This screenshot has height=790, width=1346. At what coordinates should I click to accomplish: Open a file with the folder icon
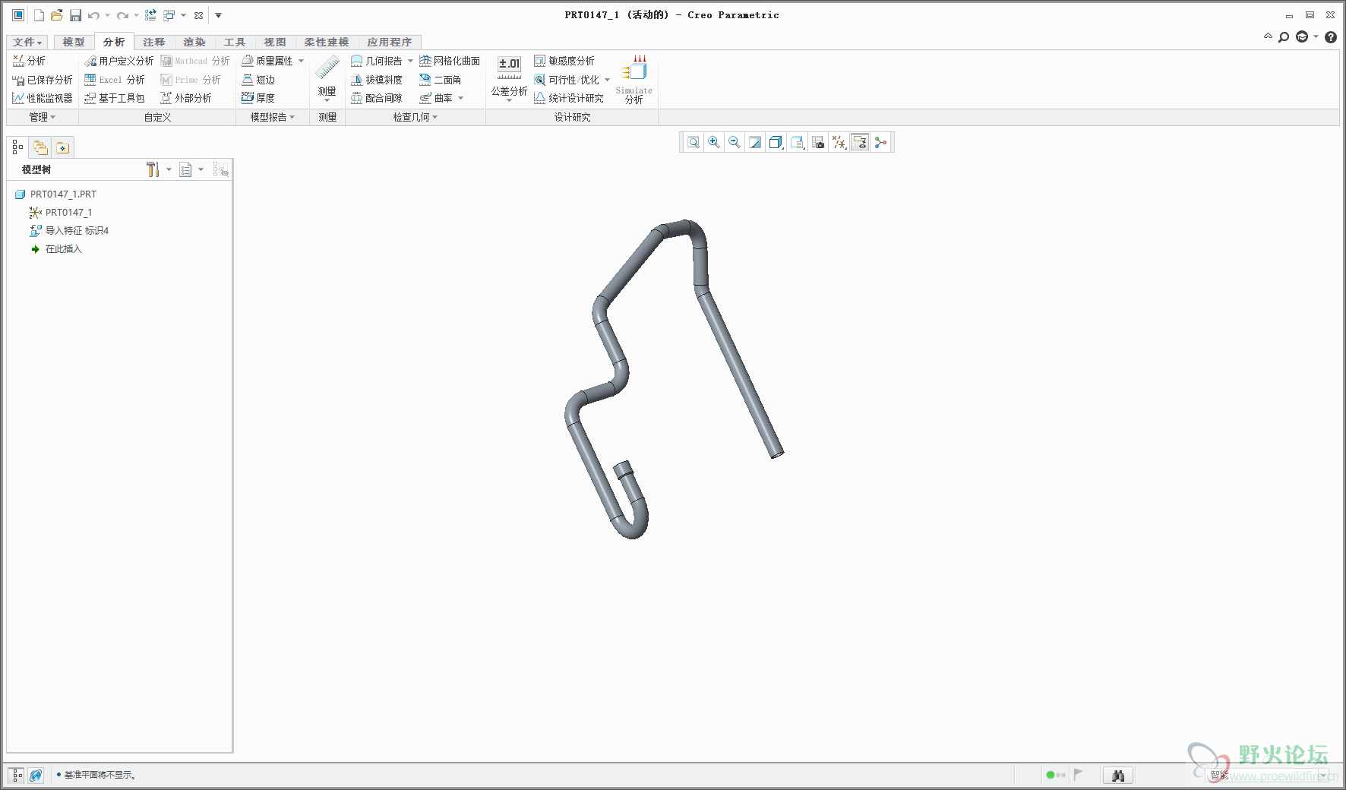click(56, 15)
